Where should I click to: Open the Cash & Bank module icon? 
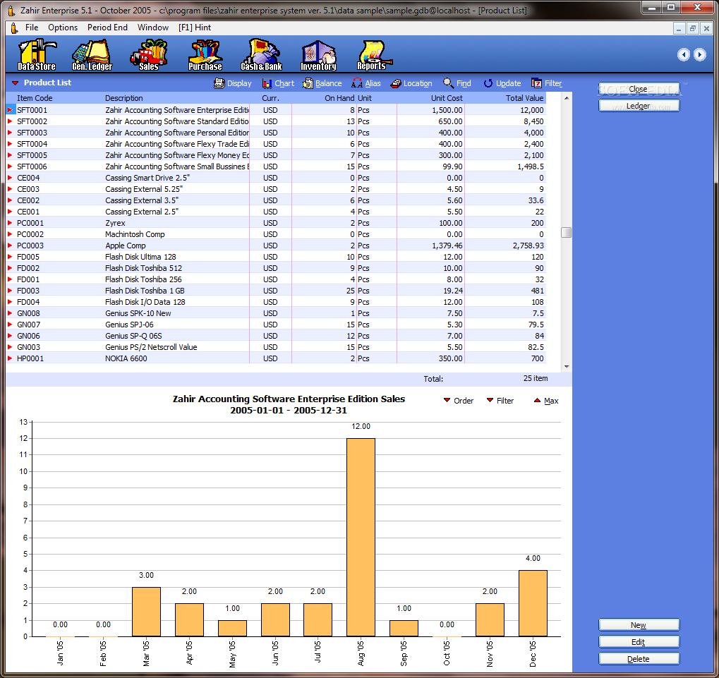coord(261,54)
